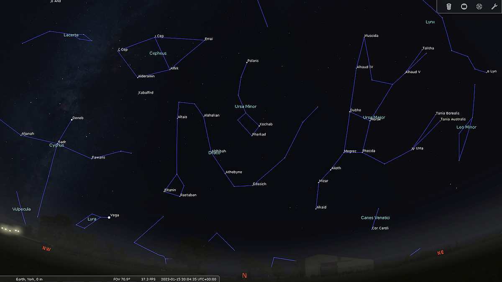Click the date and time '2023-01-15 20:04:35'
Screen dimensions: 502x282
(x=179, y=279)
